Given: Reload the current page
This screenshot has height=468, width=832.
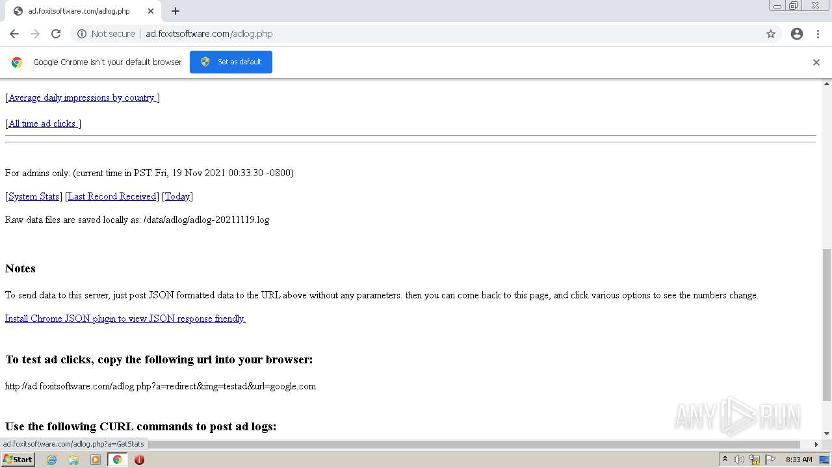Looking at the screenshot, I should (x=56, y=34).
